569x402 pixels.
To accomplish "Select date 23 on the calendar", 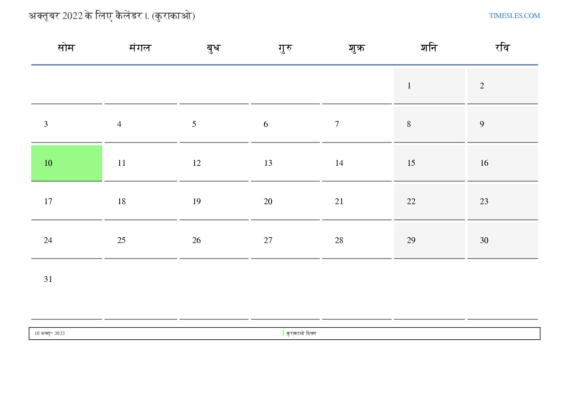I will tap(503, 202).
